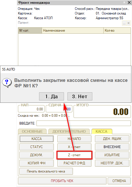132x187 pixels.
Task: Run the Z - отчет report
Action: (x=74, y=155)
